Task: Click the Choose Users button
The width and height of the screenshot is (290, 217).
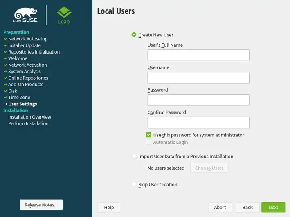Action: (x=209, y=168)
